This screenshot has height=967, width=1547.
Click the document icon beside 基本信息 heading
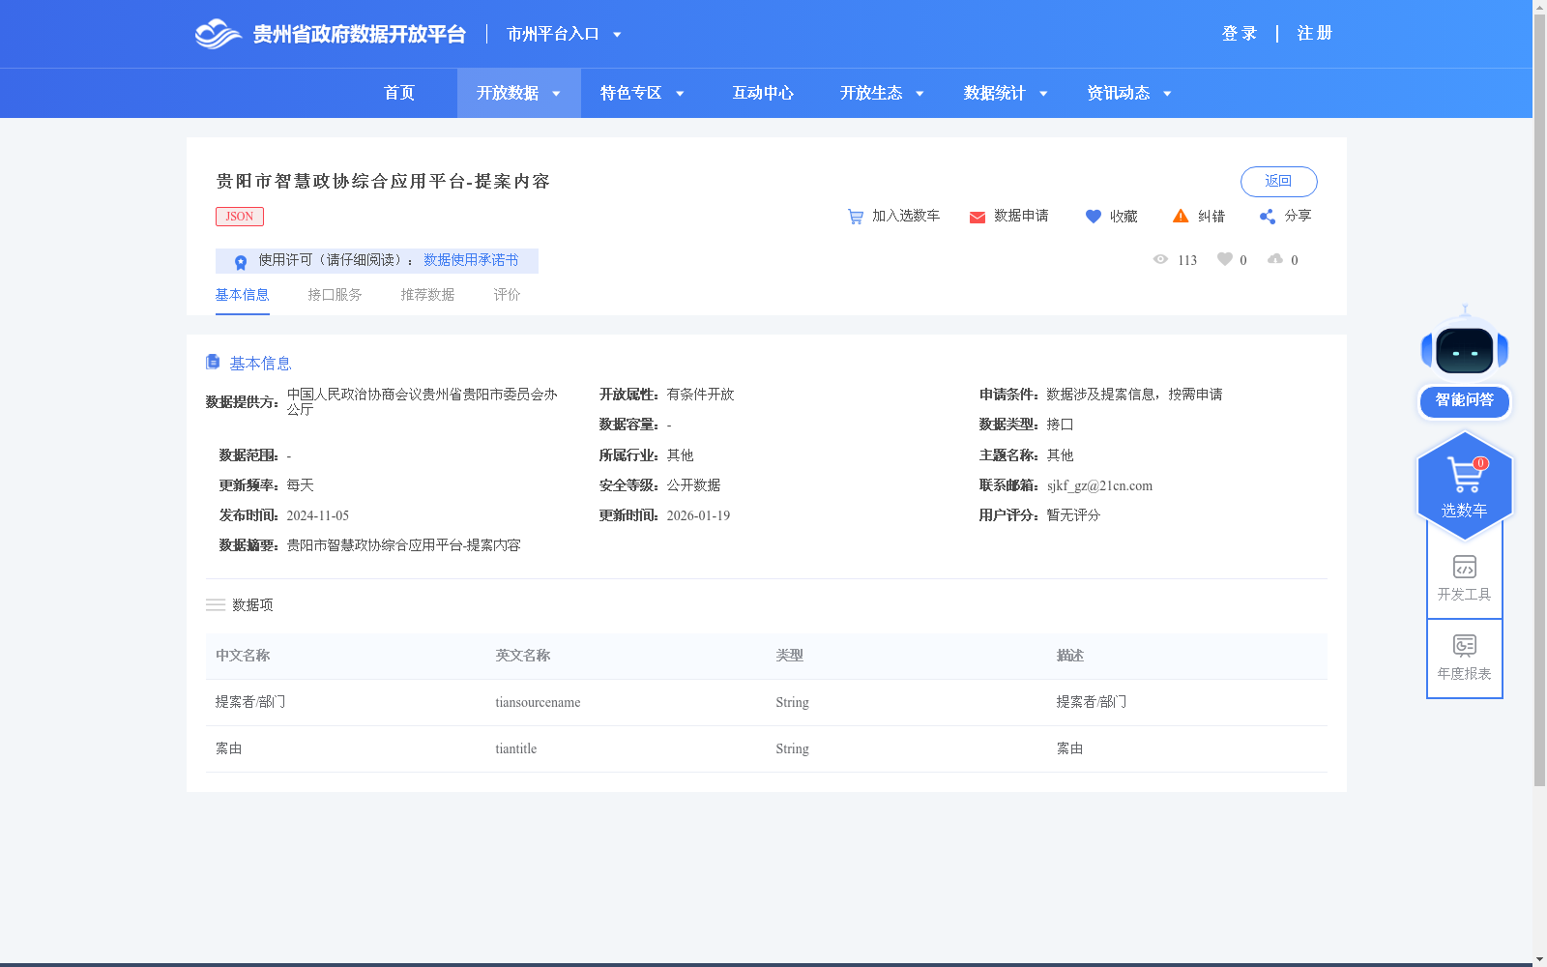coord(213,362)
